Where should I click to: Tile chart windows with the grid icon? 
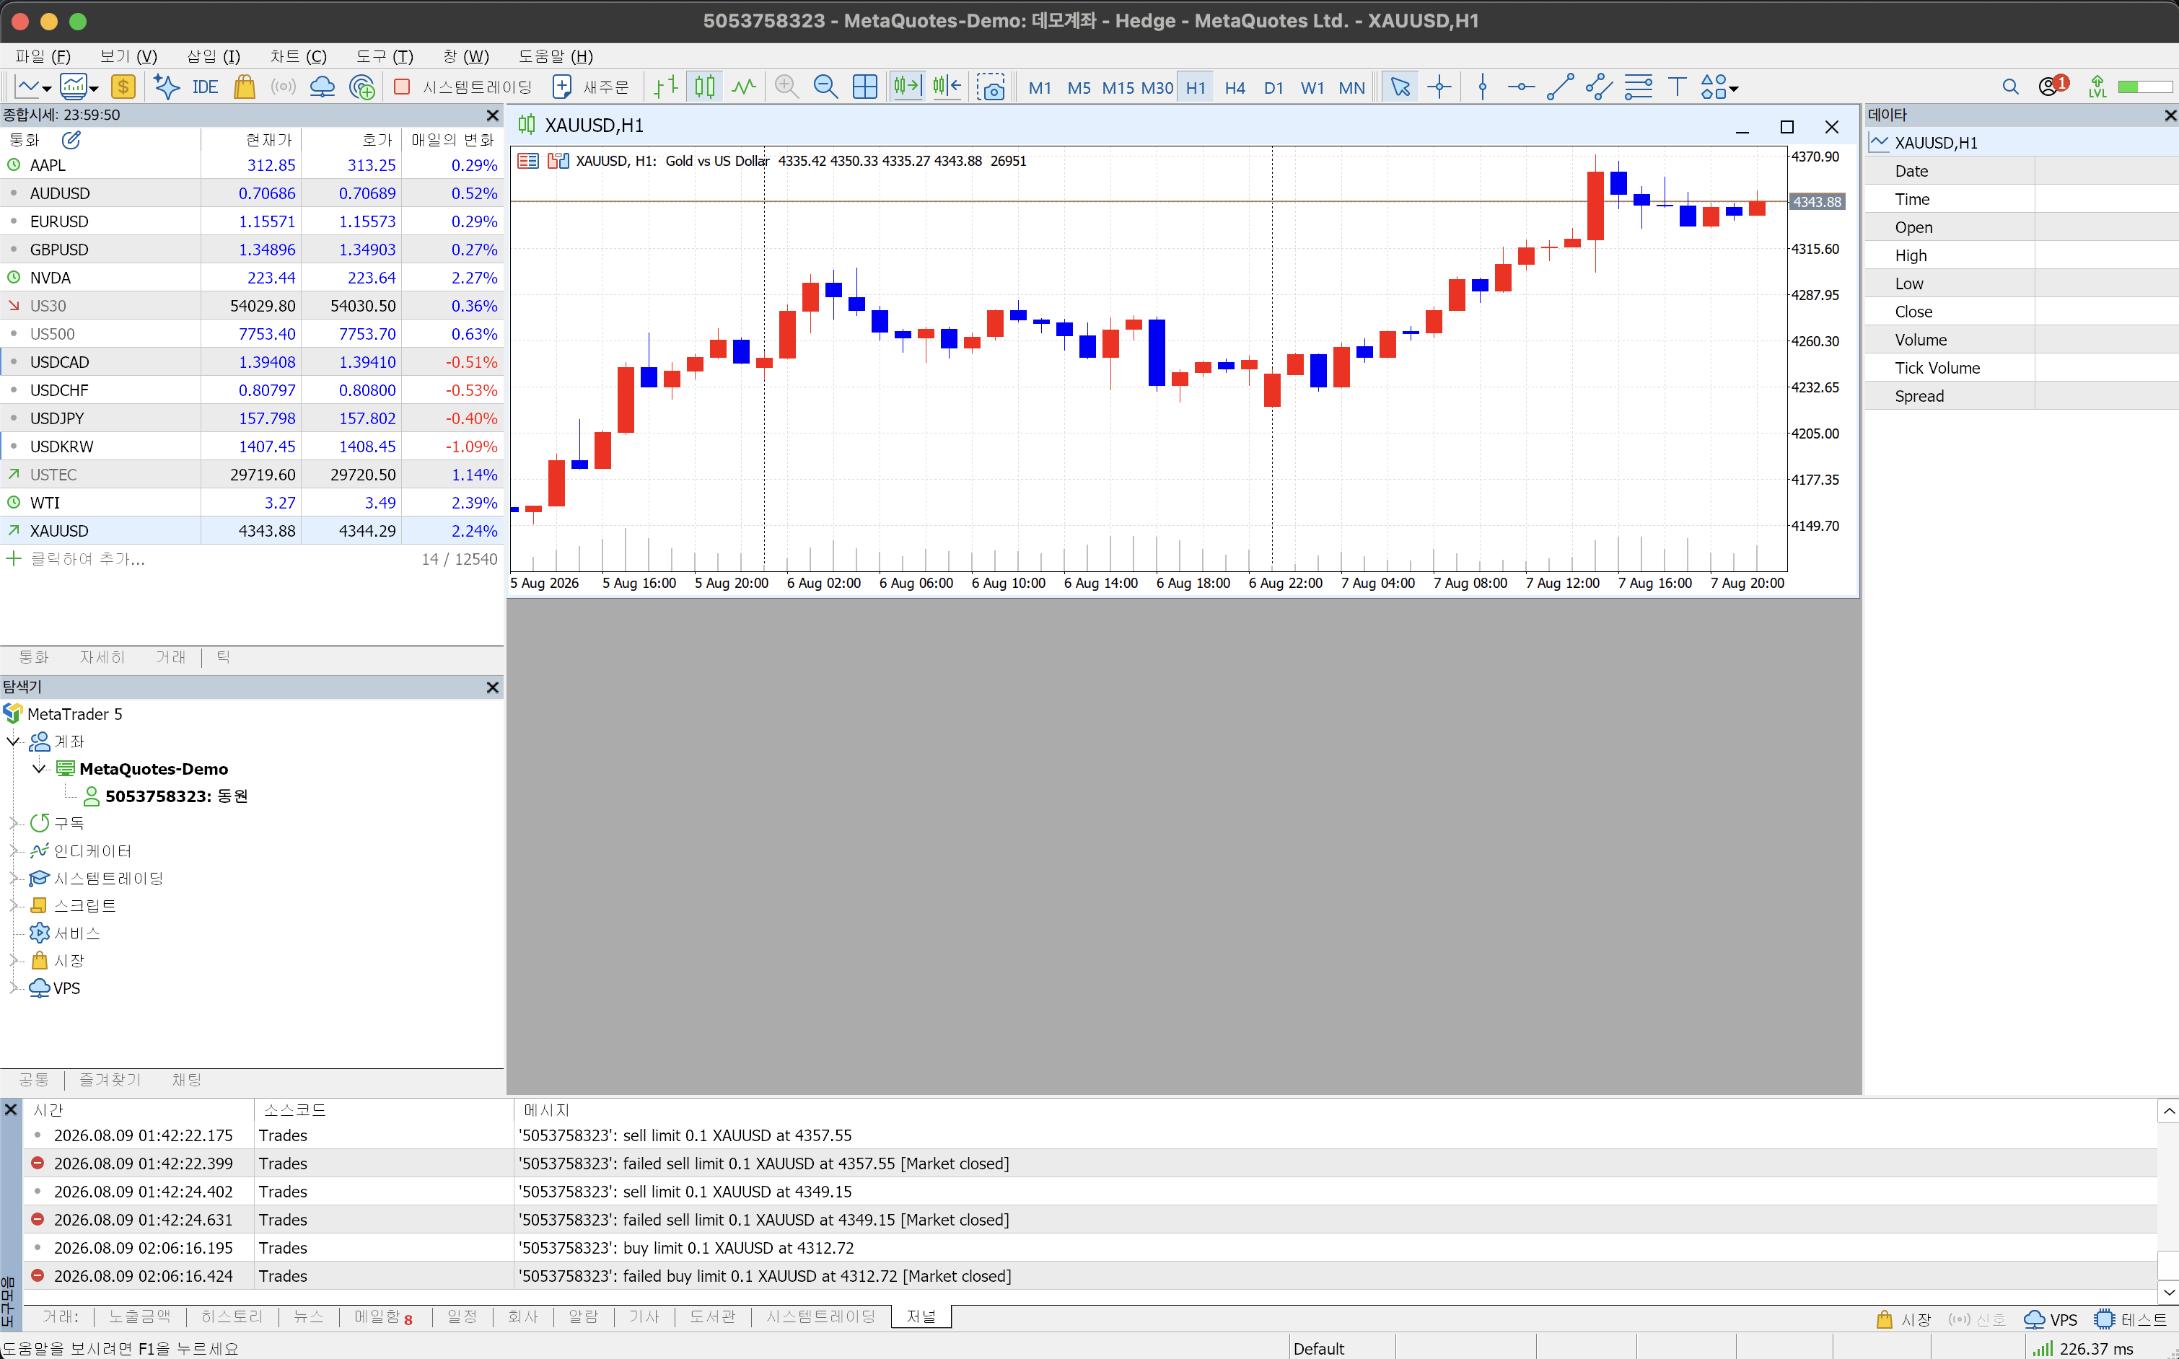865,87
